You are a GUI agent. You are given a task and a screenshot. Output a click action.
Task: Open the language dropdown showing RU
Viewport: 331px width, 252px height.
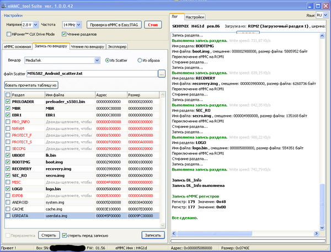tap(326, 15)
